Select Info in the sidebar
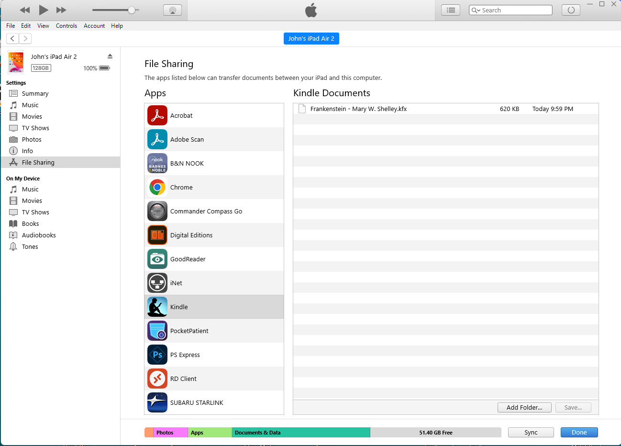621x446 pixels. [60, 151]
